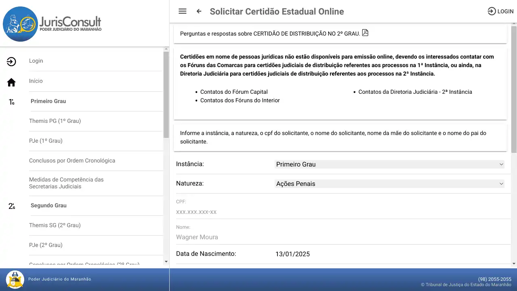
Task: Open the Instância dropdown
Action: tap(389, 164)
